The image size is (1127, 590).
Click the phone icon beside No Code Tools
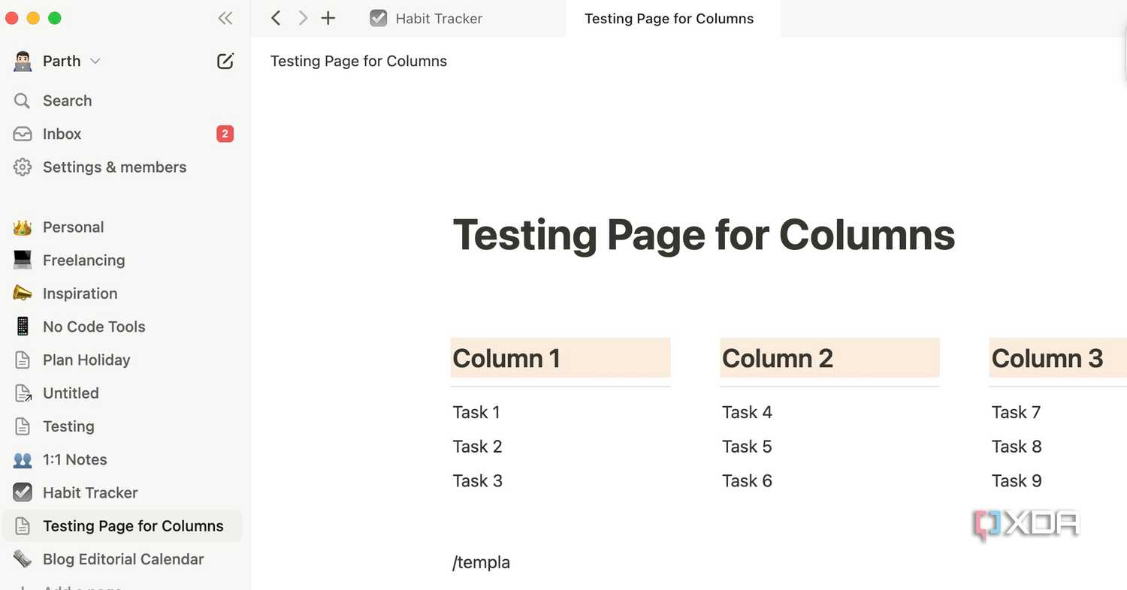[x=23, y=326]
